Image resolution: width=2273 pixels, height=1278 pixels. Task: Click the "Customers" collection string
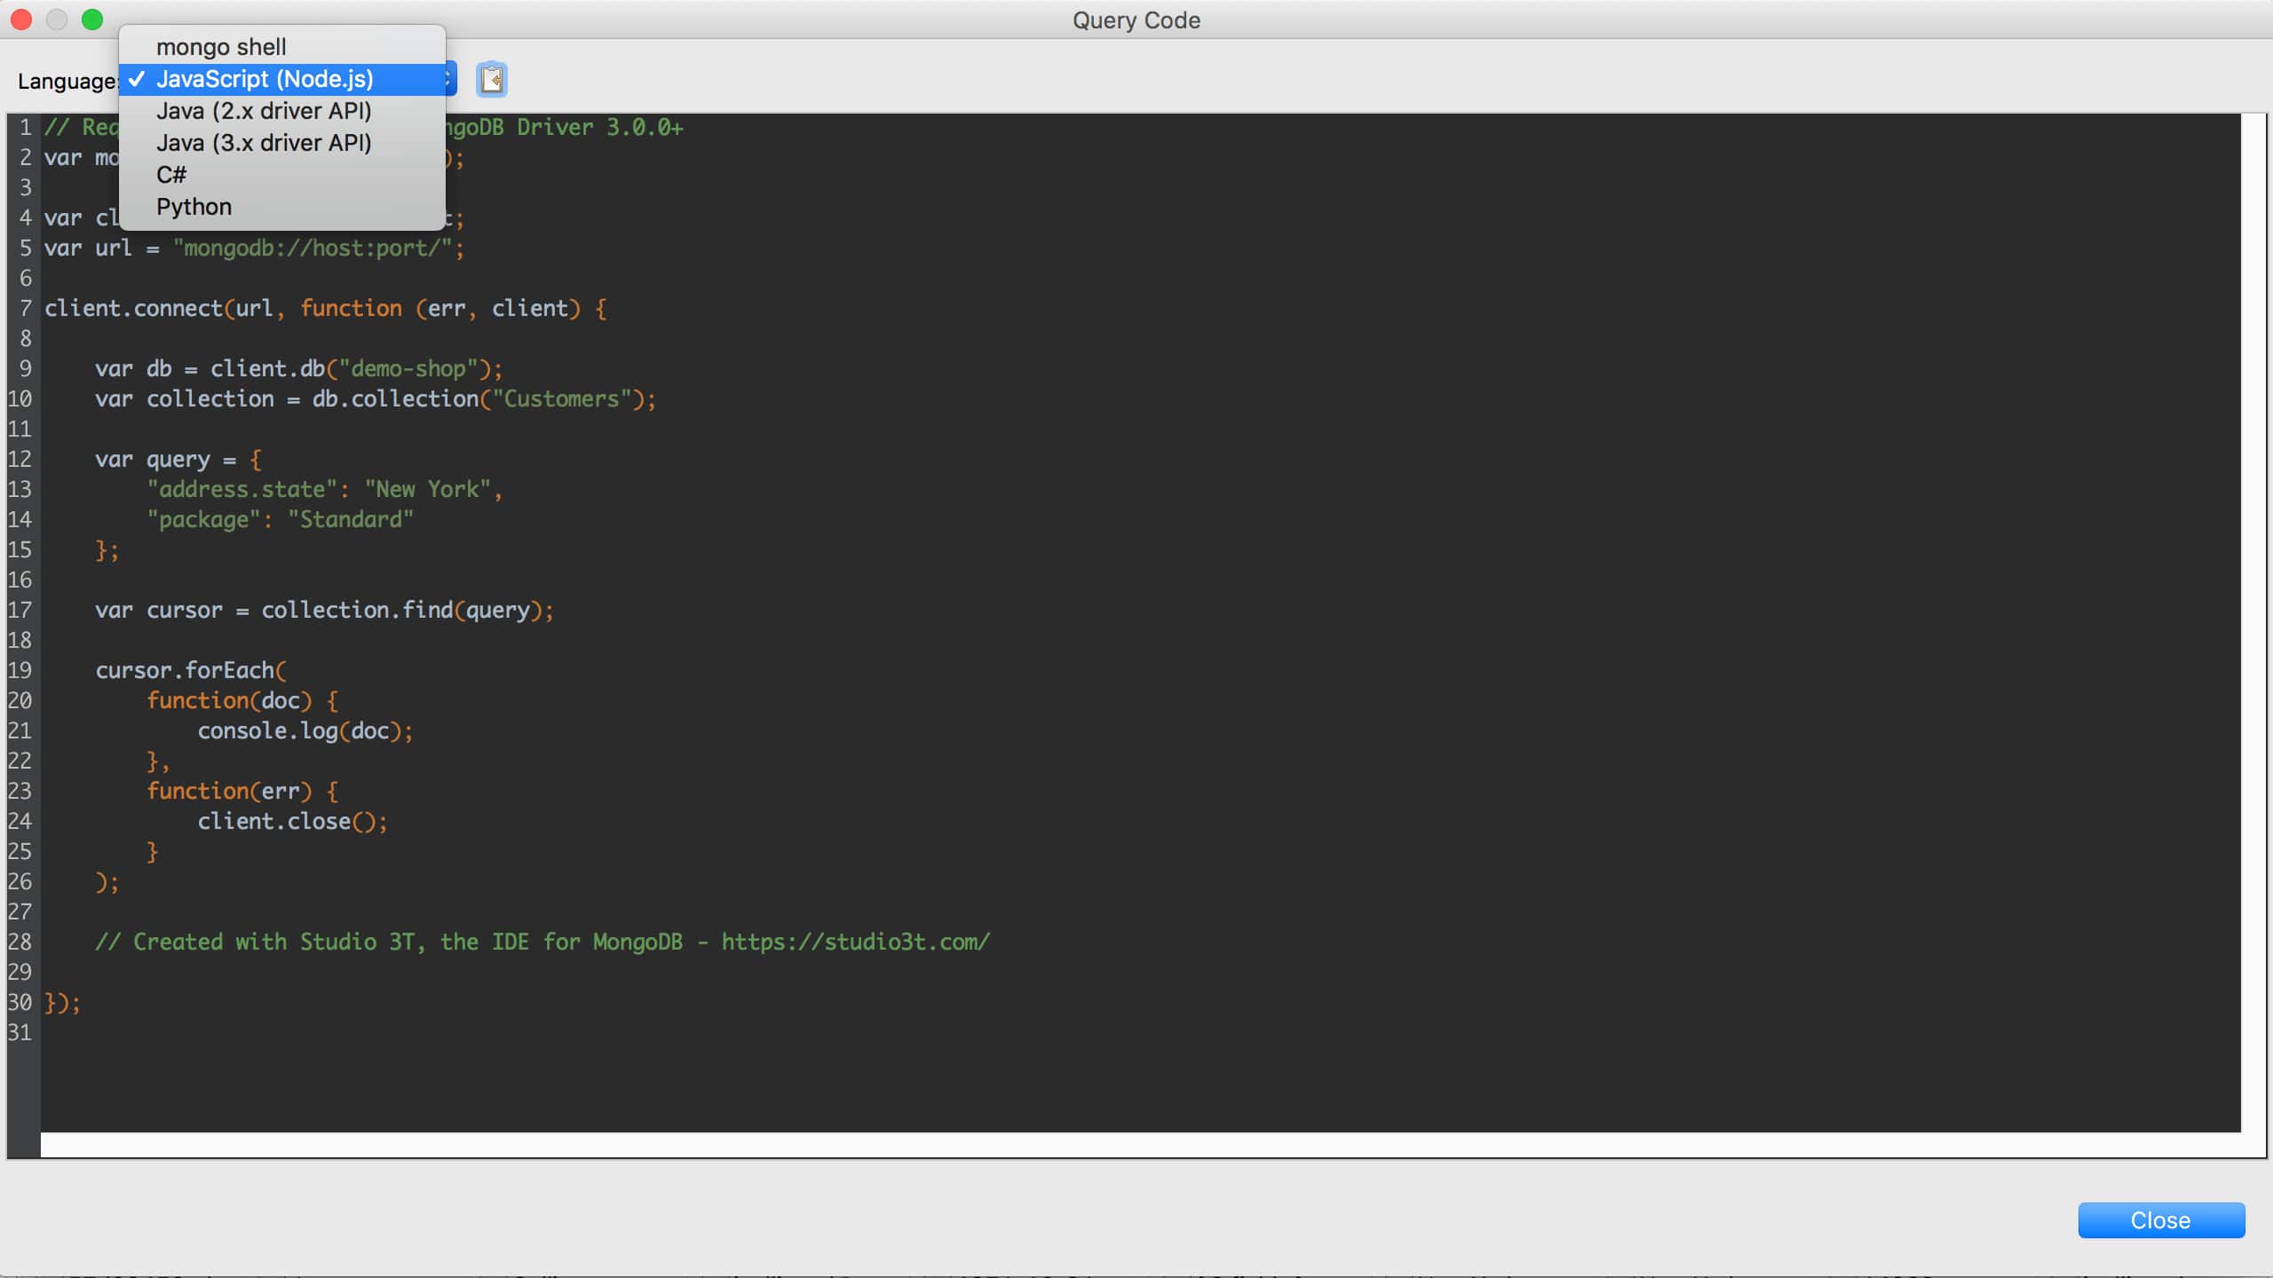click(x=561, y=398)
